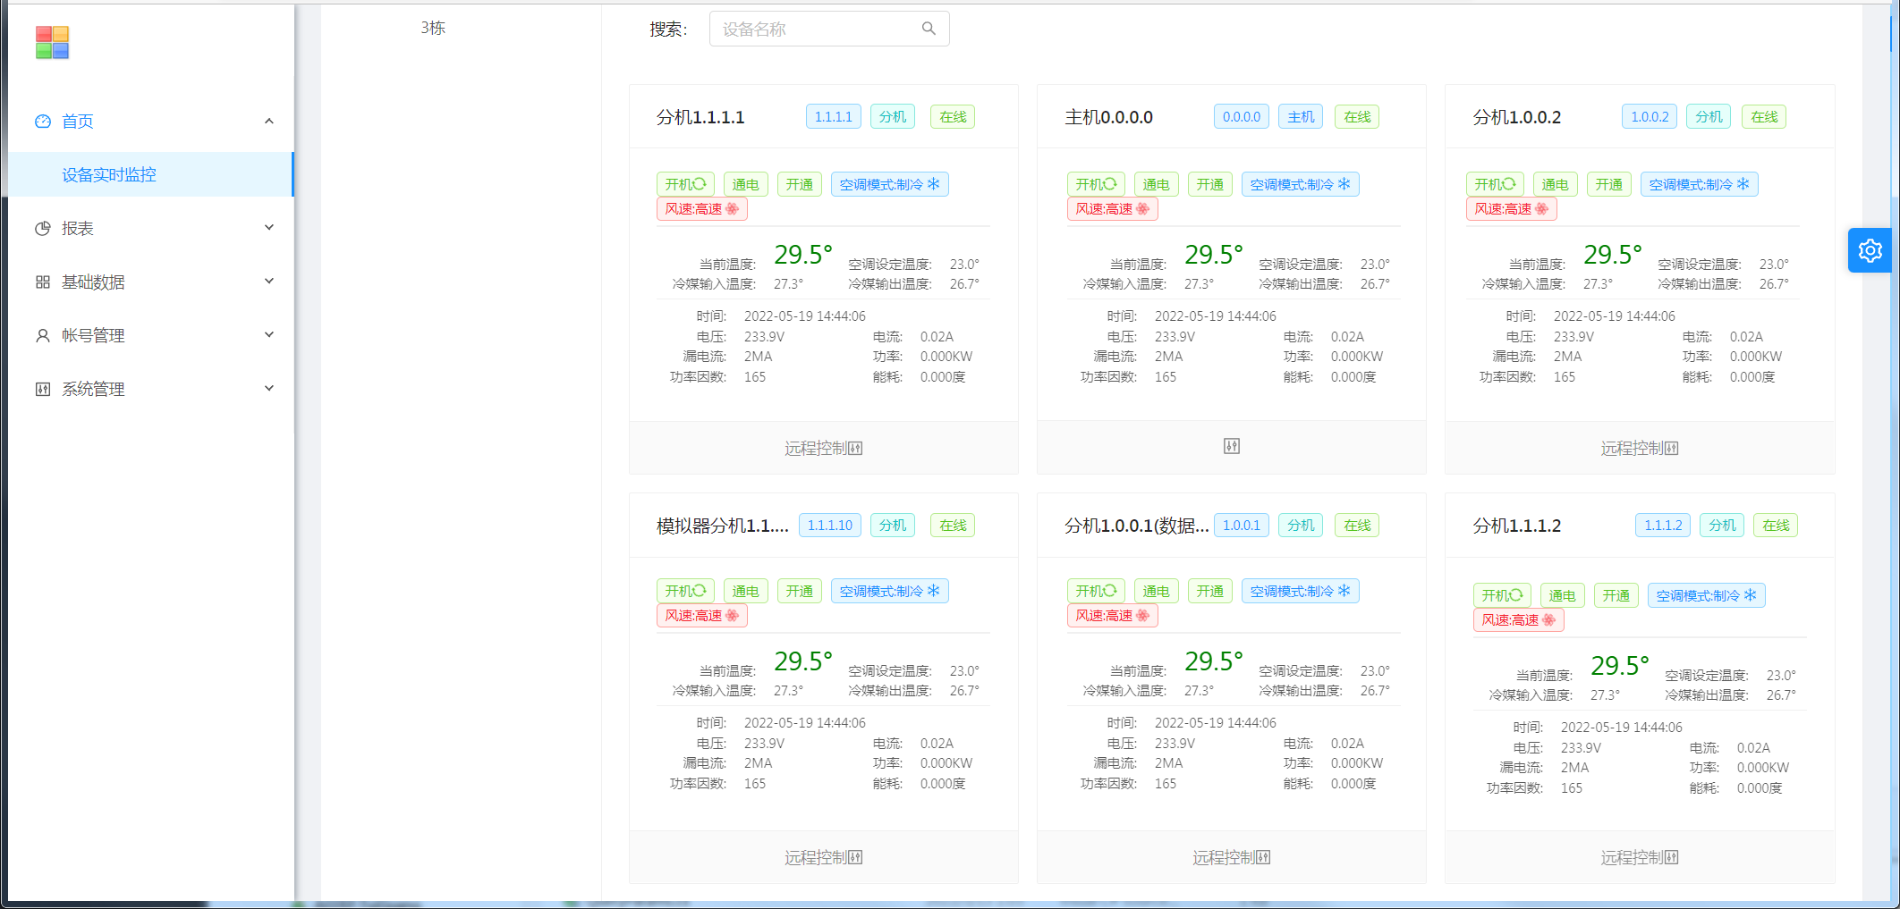Select 设备实时监控 menu item
Image resolution: width=1900 pixels, height=909 pixels.
109,175
